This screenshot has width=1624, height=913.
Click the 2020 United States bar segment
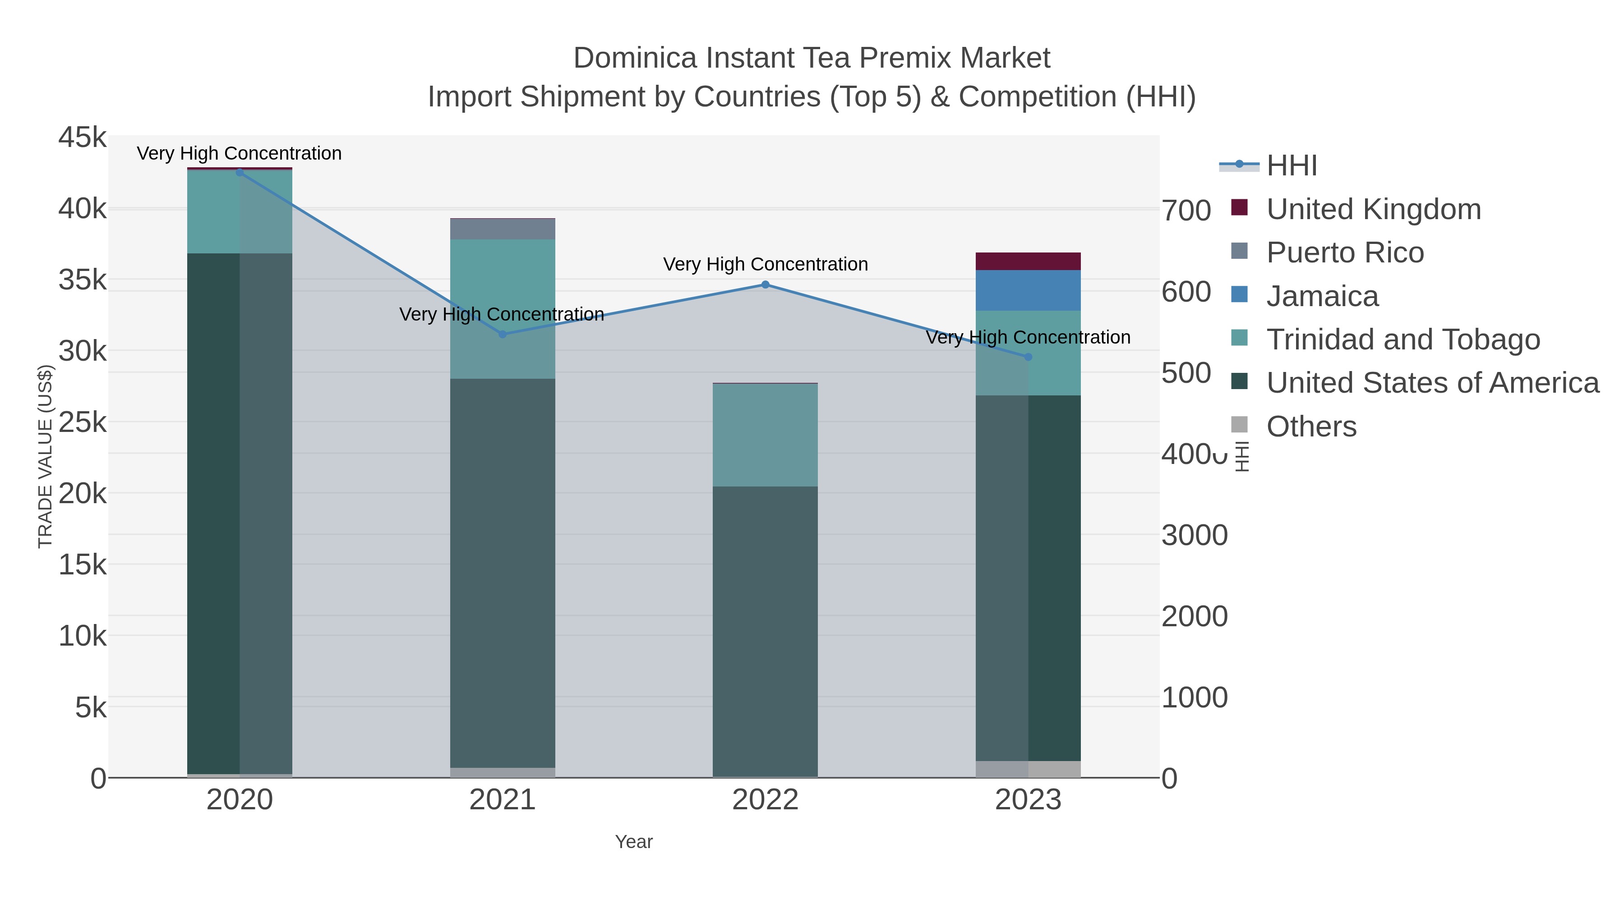click(x=240, y=514)
